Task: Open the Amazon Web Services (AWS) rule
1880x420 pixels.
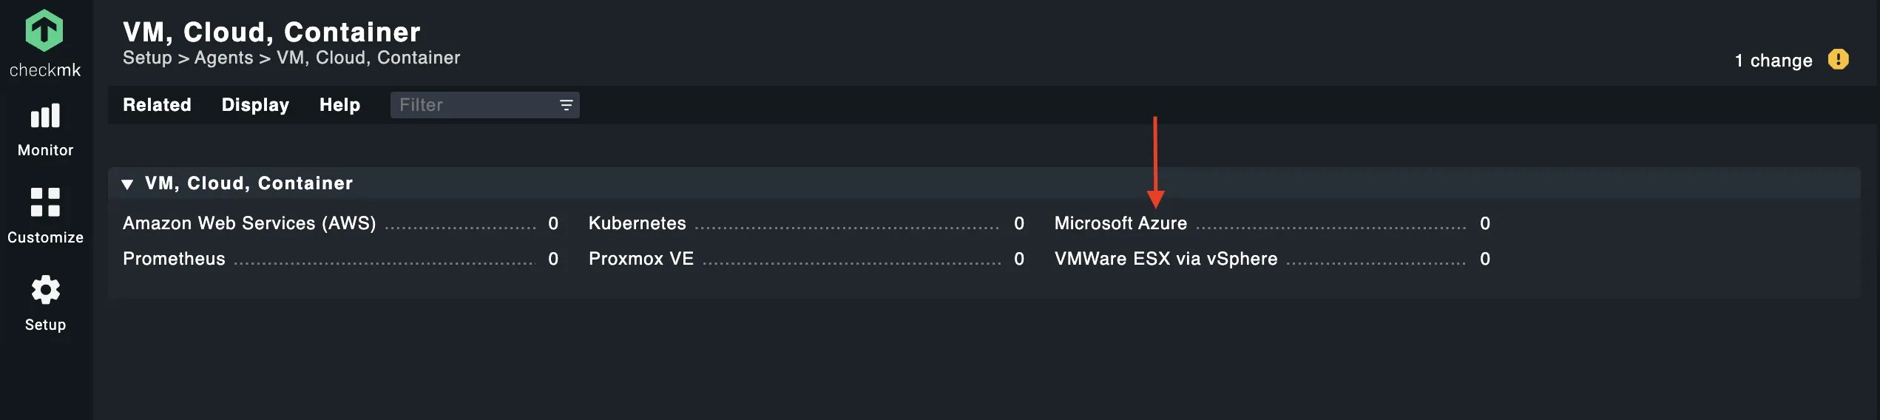Action: coord(249,223)
